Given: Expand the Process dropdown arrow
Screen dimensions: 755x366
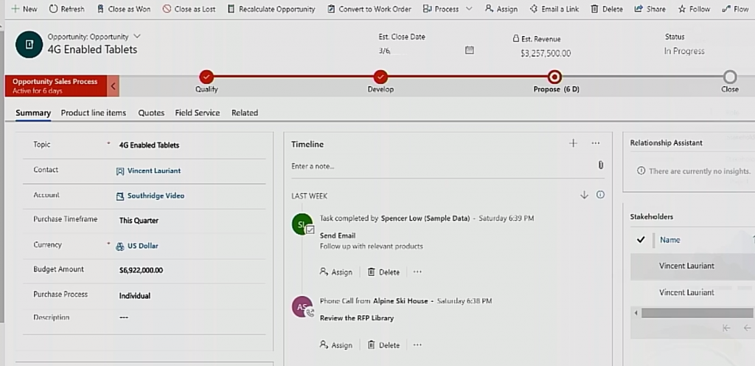Looking at the screenshot, I should [x=470, y=9].
